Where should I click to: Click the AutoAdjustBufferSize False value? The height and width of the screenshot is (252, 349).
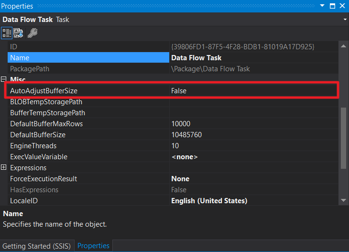click(254, 91)
